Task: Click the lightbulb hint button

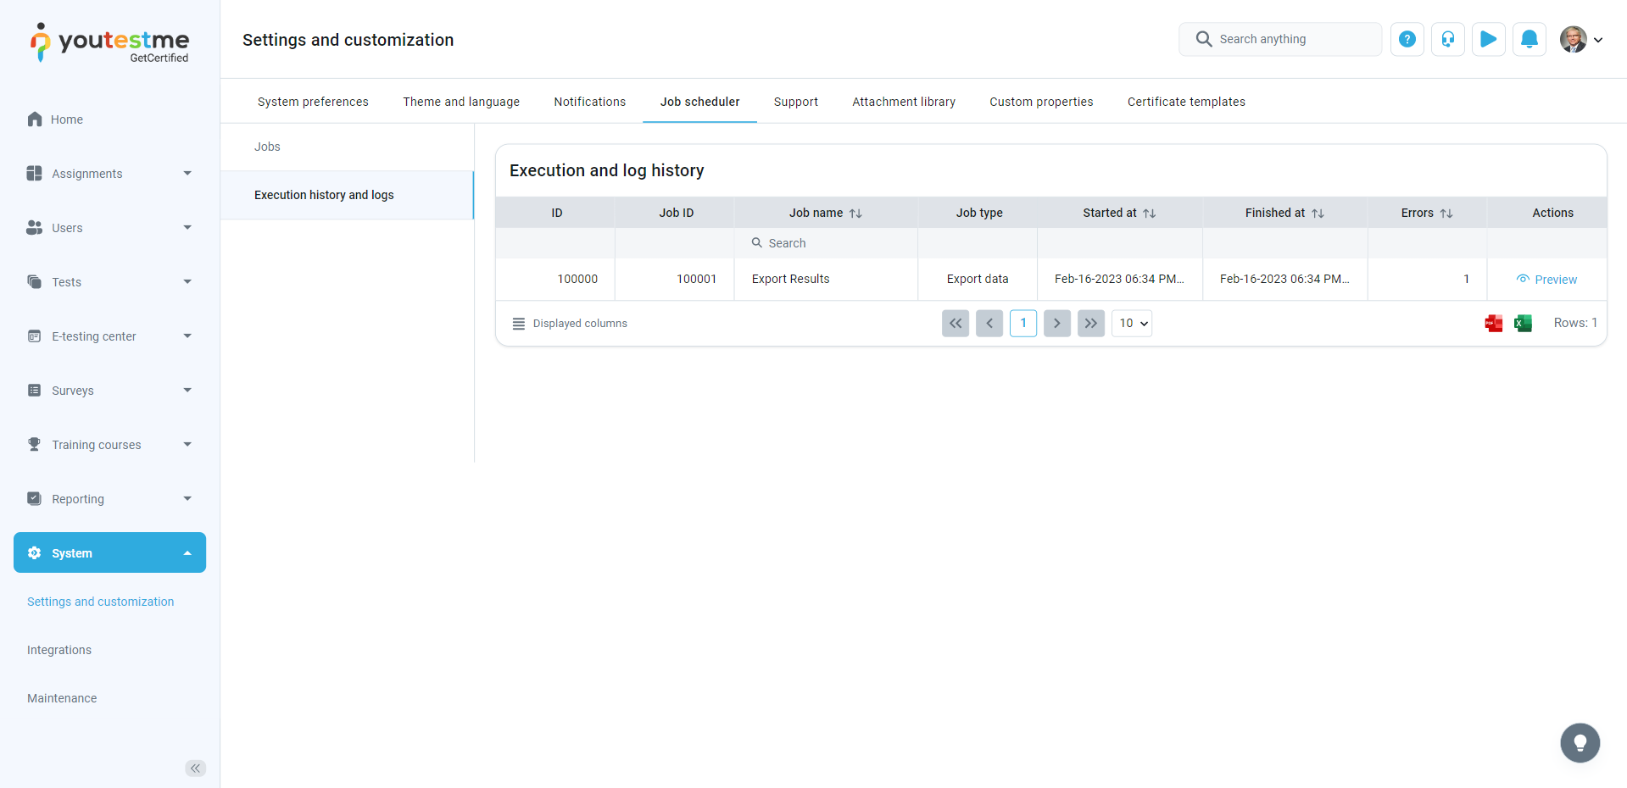Action: click(x=1580, y=743)
